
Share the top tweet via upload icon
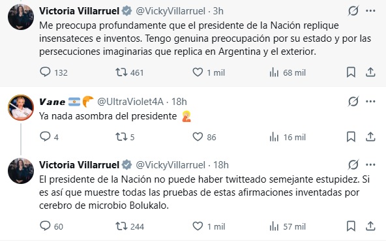[370, 72]
